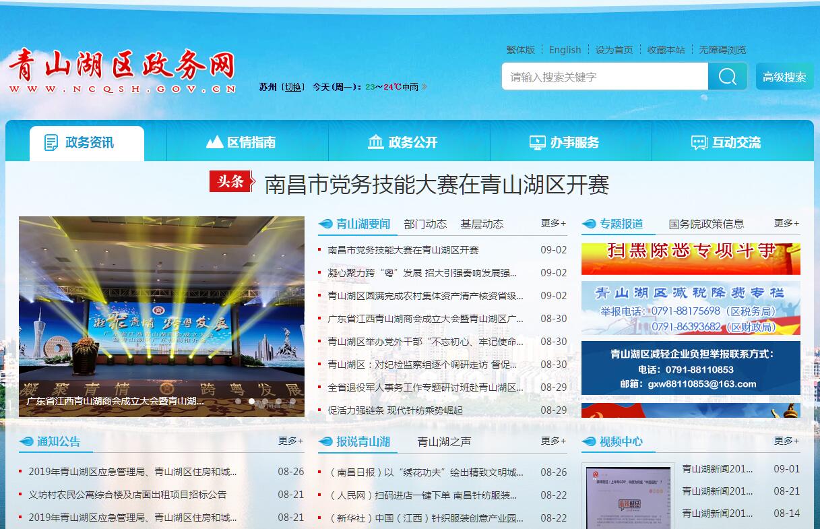Viewport: 820px width, 529px height.
Task: Click the 互动交流 chat bubble icon
Action: pyautogui.click(x=699, y=143)
